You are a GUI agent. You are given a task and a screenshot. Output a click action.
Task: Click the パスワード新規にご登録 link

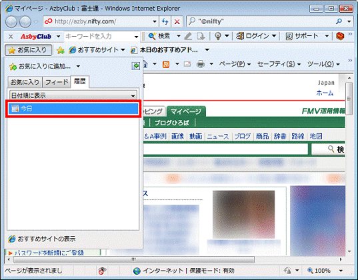point(49,253)
